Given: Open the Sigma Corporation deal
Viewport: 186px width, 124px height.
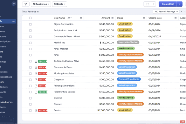Looking at the screenshot, I should [x=64, y=24].
